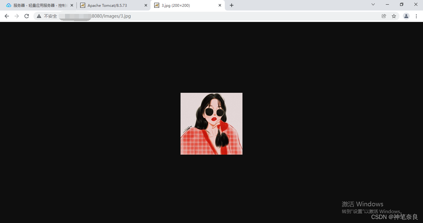The image size is (423, 223).
Task: Switch to the Apache Tomcat/8.5.73 tab
Action: (x=113, y=5)
